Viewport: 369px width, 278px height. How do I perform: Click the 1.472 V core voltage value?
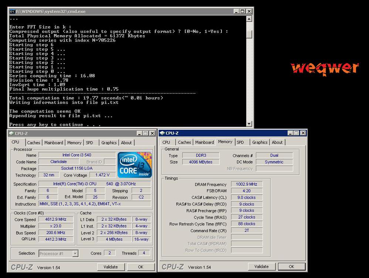click(x=102, y=175)
